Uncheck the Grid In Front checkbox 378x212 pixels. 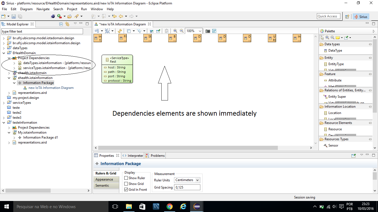pos(126,190)
